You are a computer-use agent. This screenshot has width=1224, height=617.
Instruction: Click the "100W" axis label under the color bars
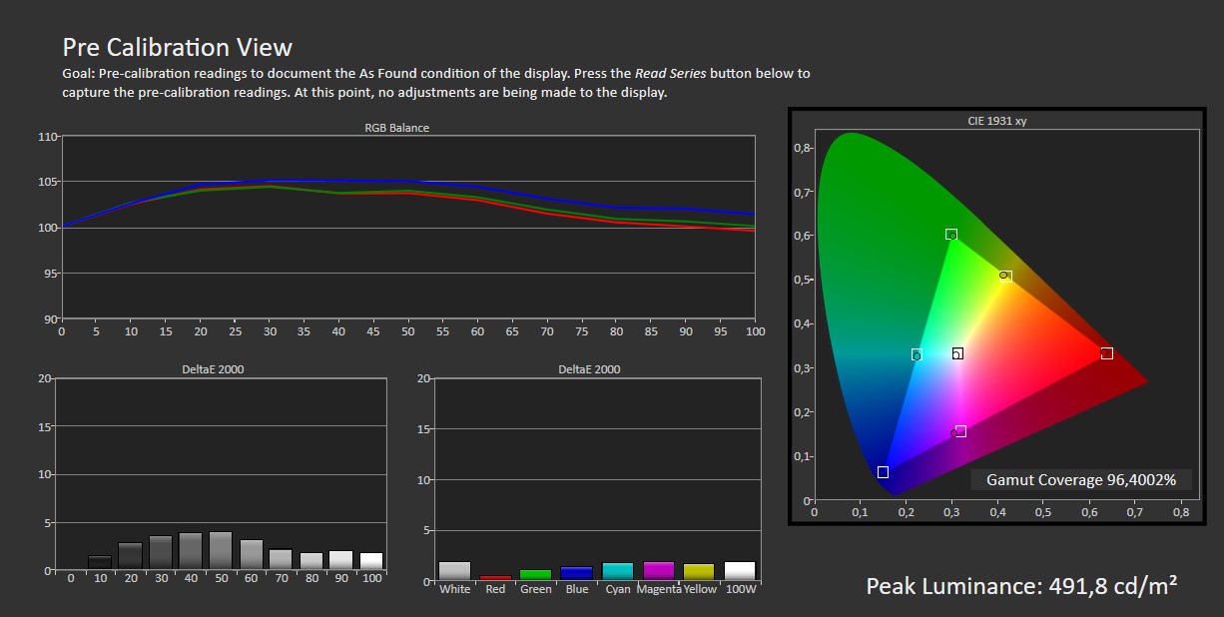click(x=740, y=589)
